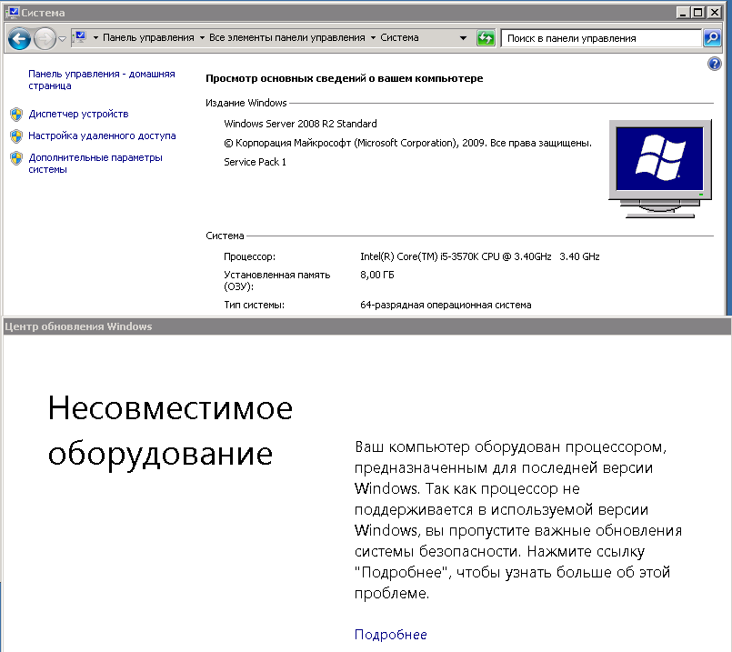Click the Microsoft Corporation copyright line
This screenshot has width=732, height=652.
[x=407, y=143]
